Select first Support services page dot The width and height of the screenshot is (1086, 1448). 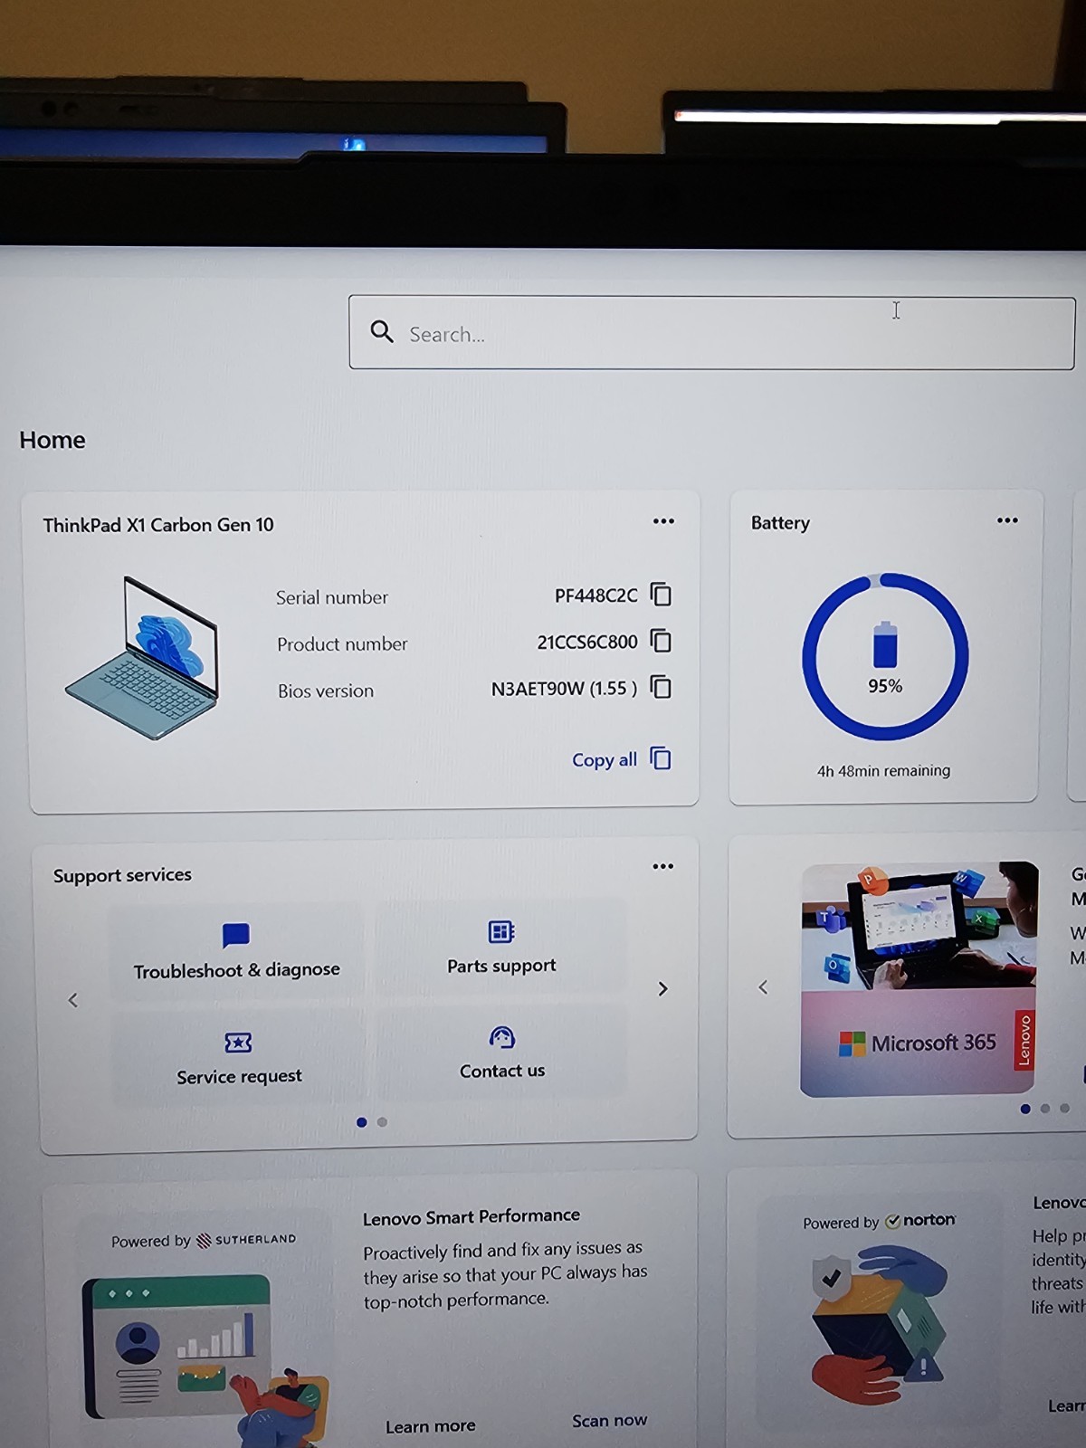point(362,1122)
